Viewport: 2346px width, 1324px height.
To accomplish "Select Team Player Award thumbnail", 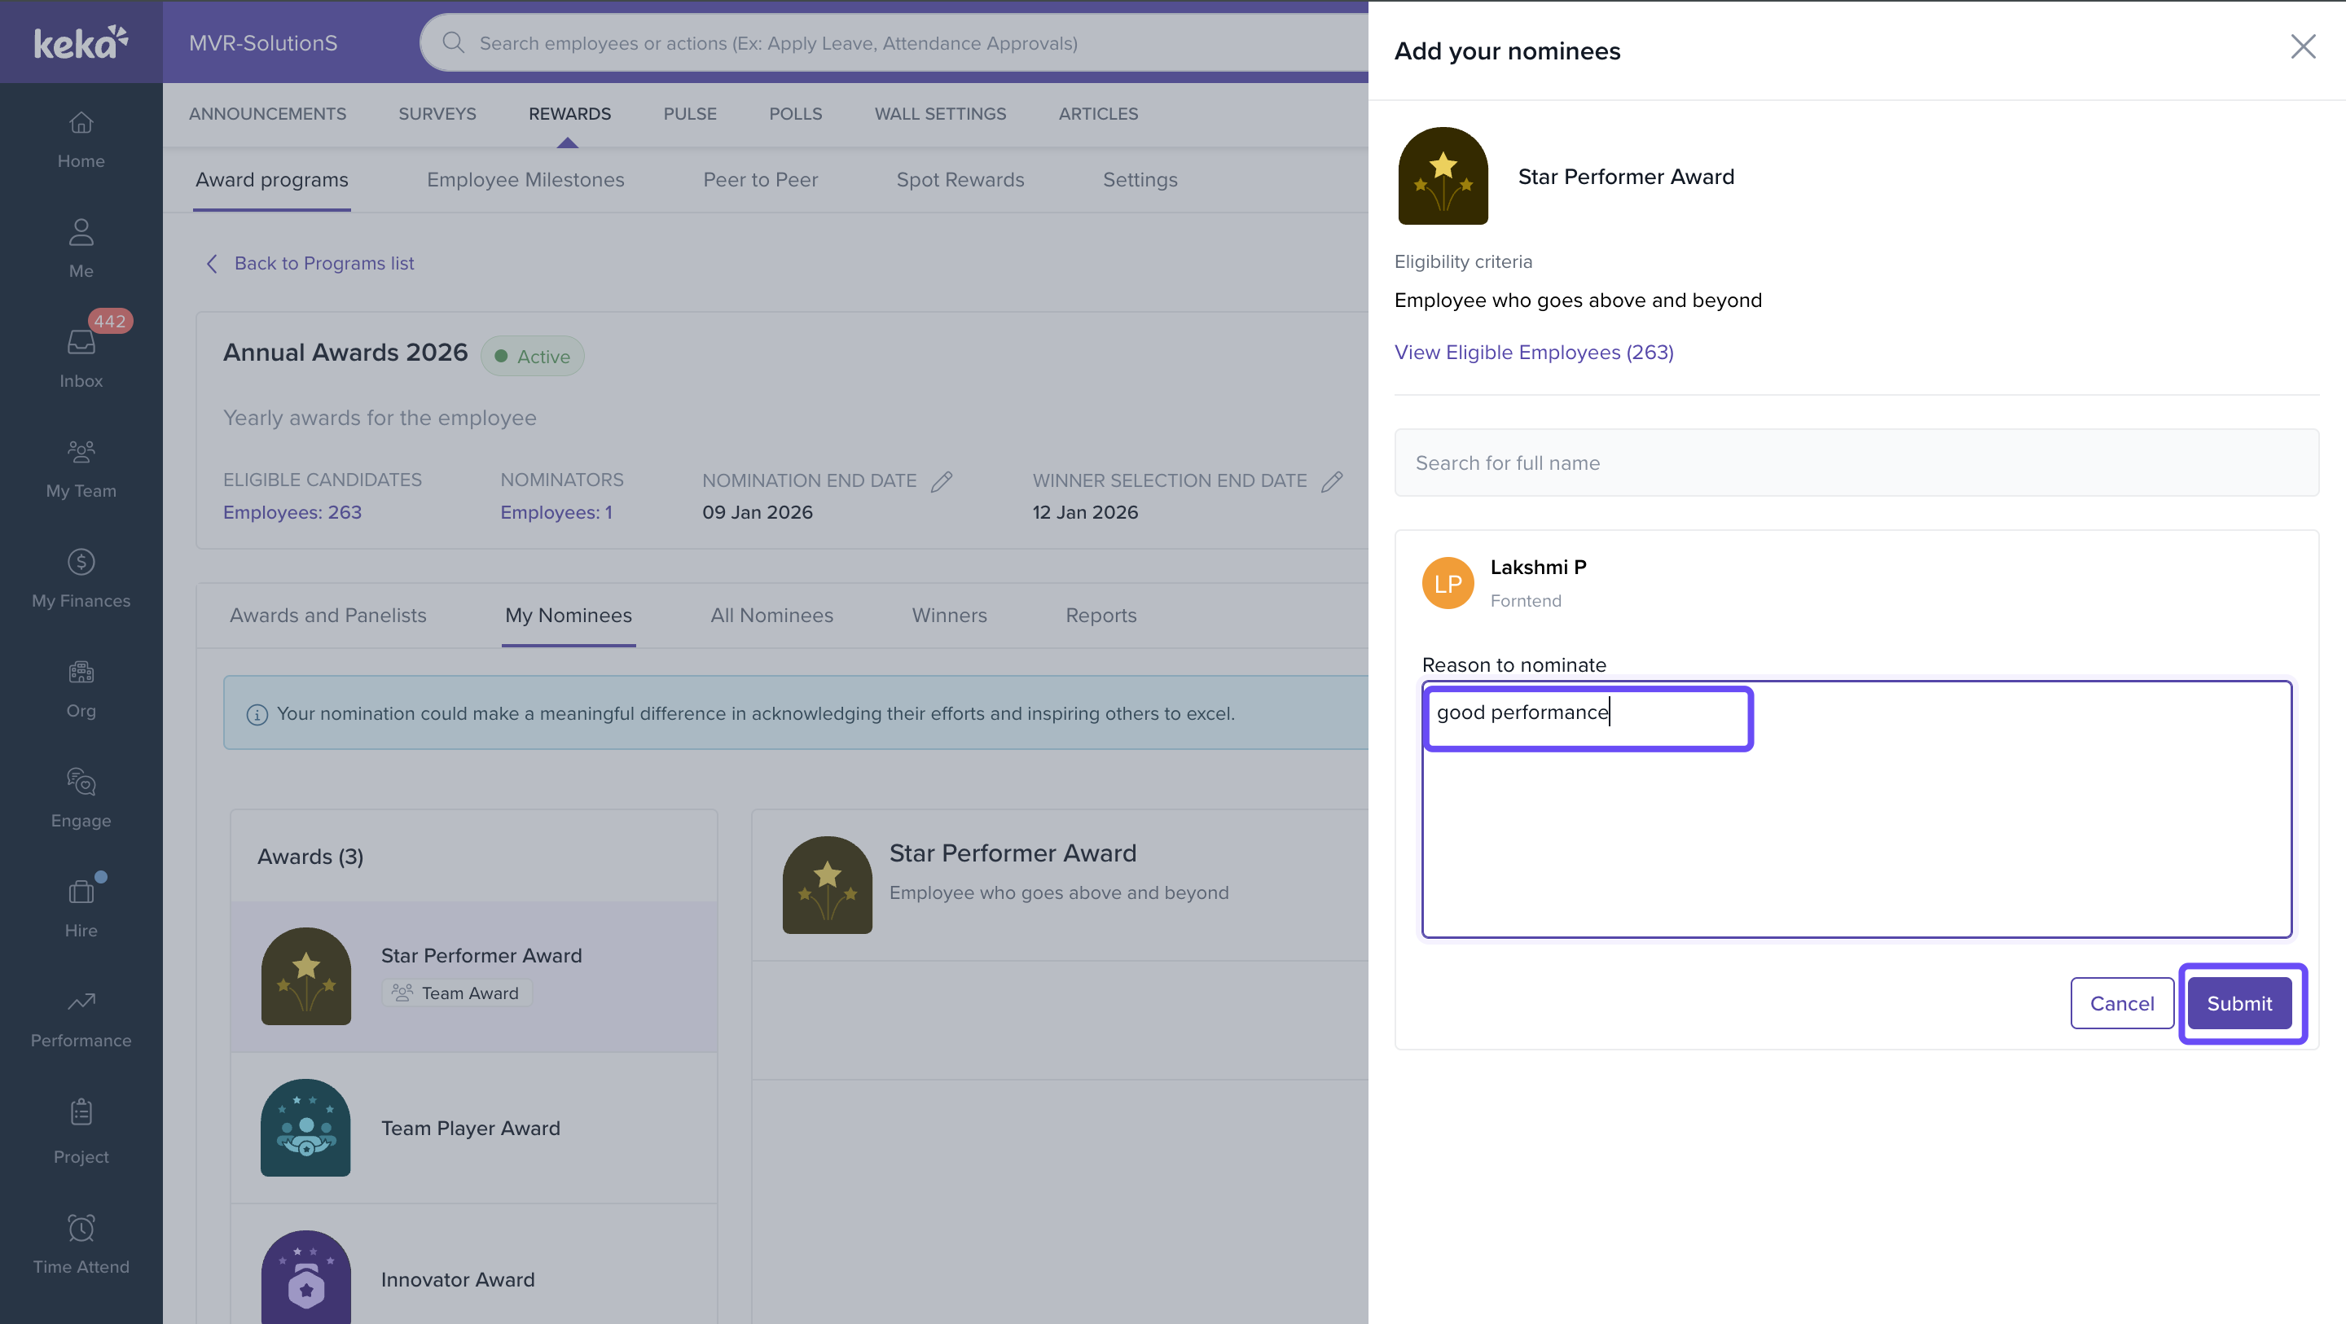I will coord(306,1127).
